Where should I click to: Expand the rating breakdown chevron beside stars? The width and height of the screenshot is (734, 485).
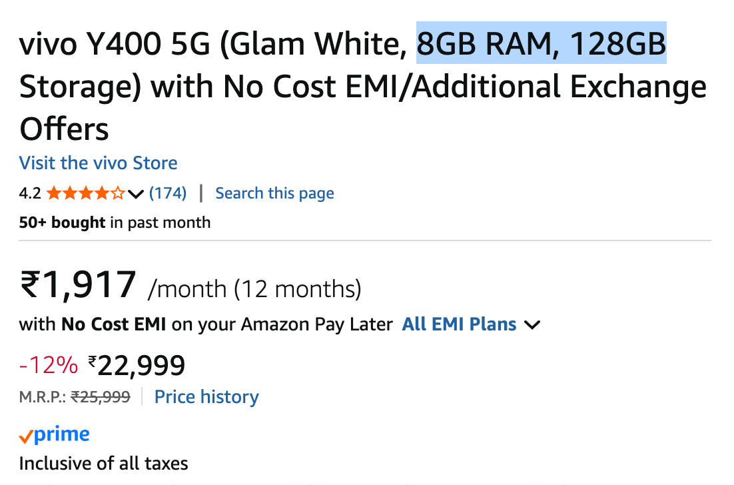click(x=135, y=195)
